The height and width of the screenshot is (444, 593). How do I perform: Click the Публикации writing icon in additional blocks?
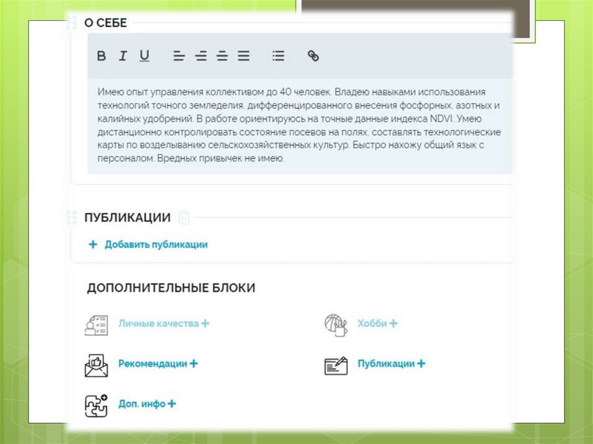tap(336, 365)
